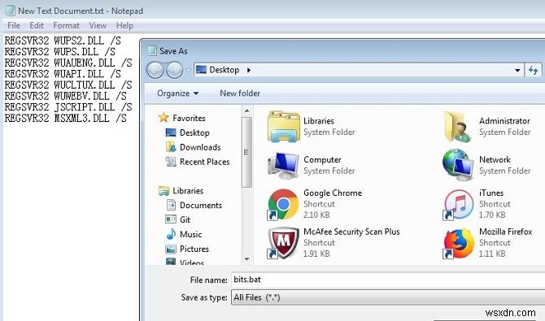This screenshot has width=545, height=321.
Task: Select the Computer system folder icon
Action: coord(284,165)
